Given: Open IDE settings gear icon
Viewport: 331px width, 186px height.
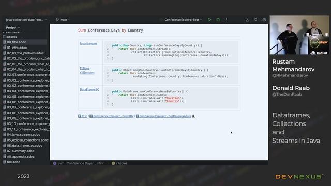Looking at the screenshot, I should point(264,20).
